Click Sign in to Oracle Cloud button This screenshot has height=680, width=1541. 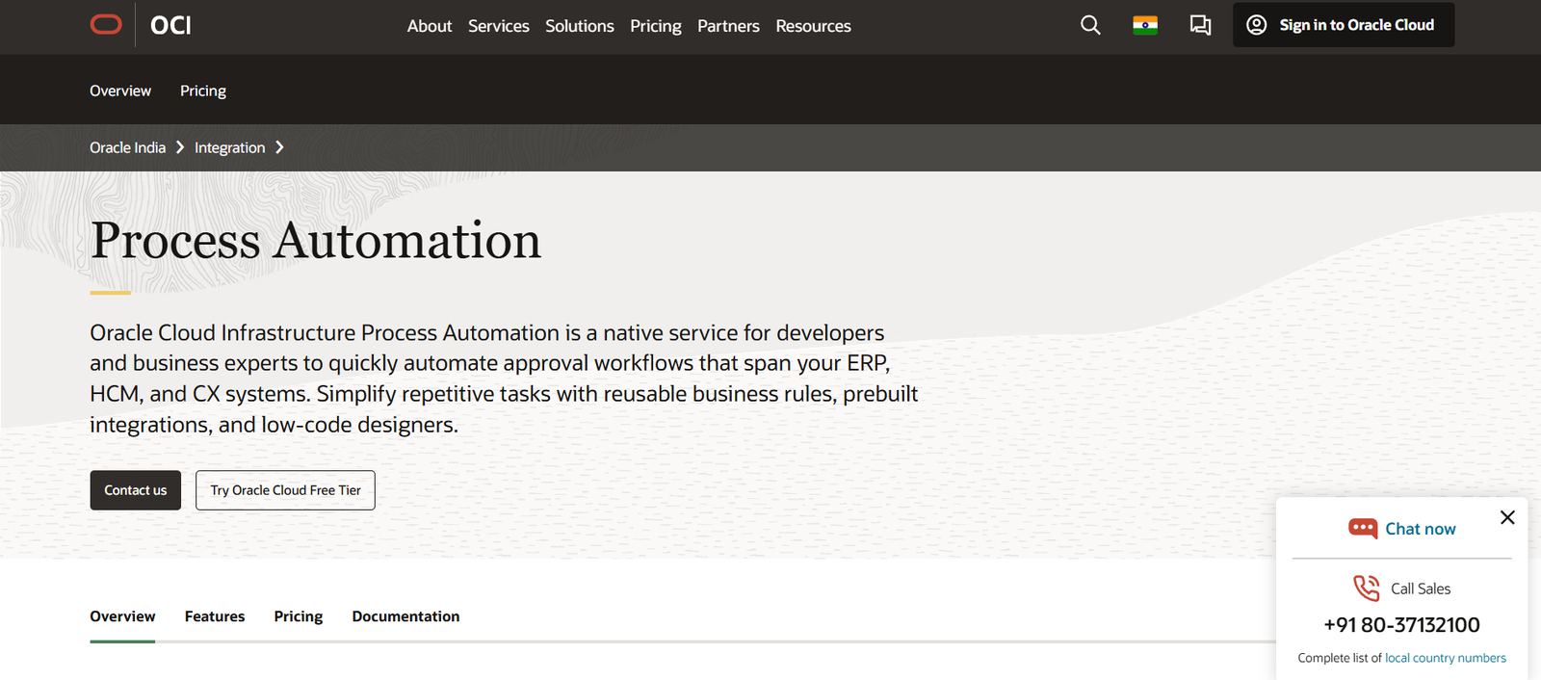click(1344, 25)
